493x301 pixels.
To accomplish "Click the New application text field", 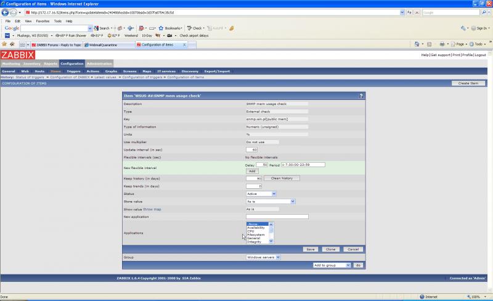I will coord(277,216).
